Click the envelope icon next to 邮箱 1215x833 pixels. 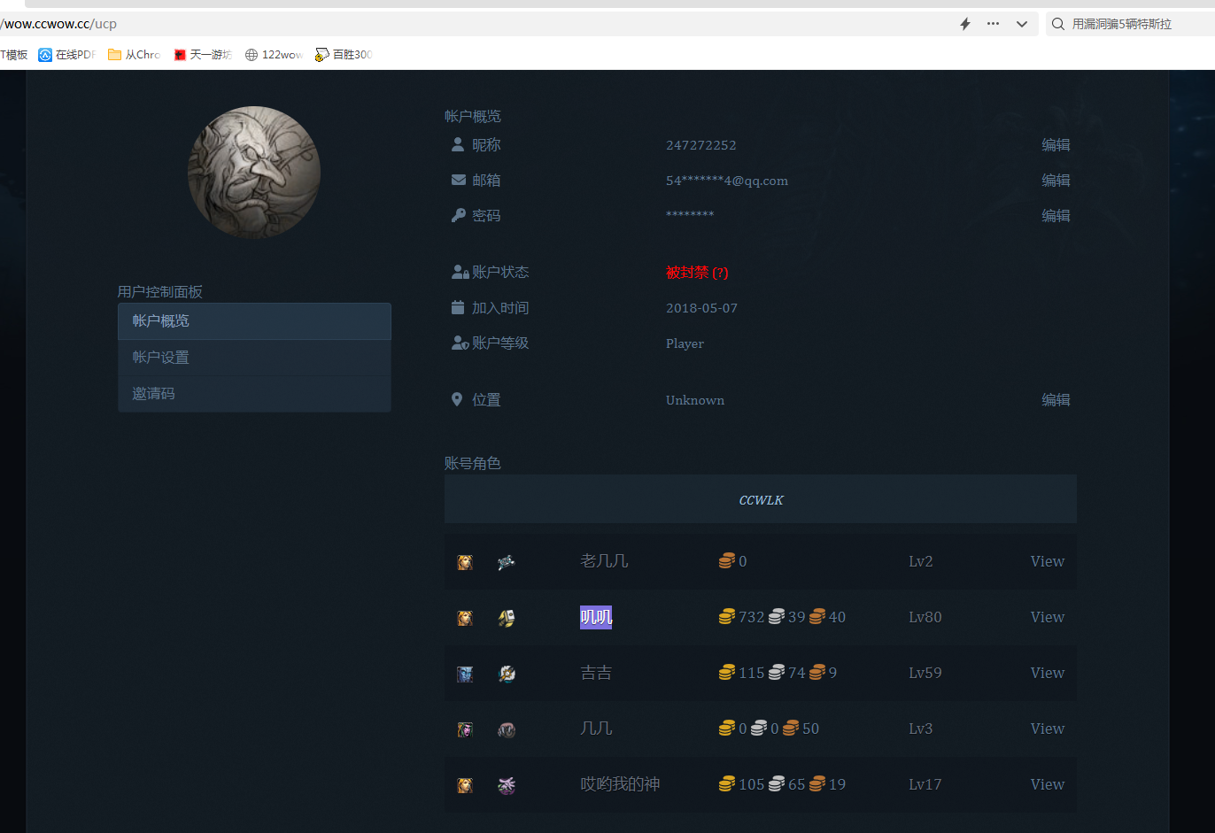point(457,180)
